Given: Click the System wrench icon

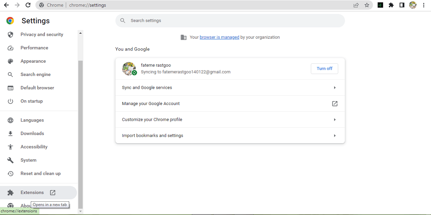Looking at the screenshot, I should coord(10,160).
